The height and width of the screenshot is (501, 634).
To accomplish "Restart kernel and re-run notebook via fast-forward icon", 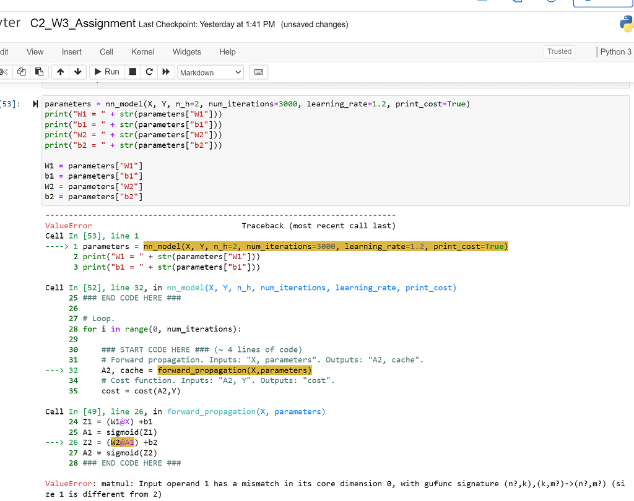I will click(x=165, y=72).
